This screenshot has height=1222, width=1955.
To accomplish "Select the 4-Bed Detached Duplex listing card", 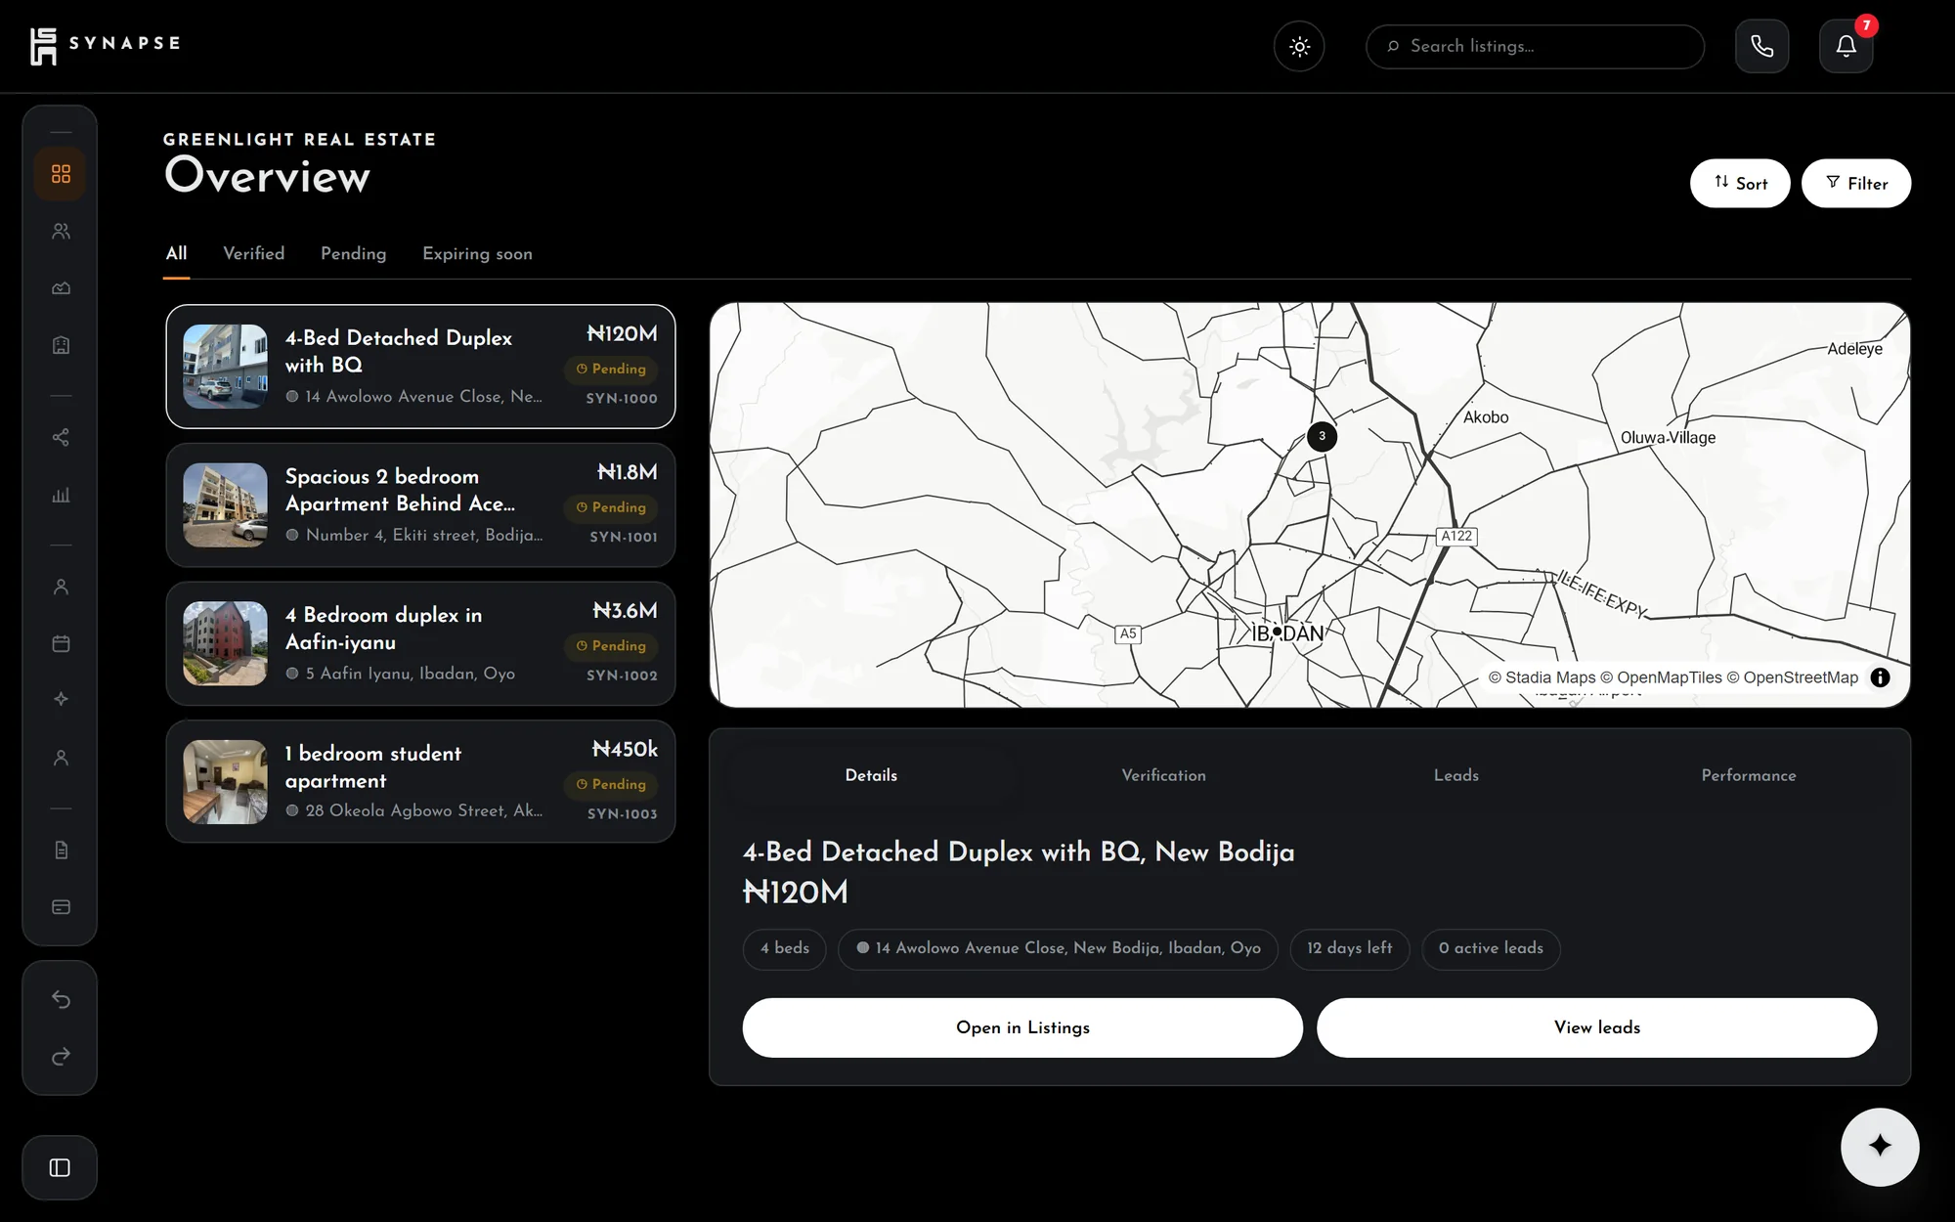I will pyautogui.click(x=420, y=367).
